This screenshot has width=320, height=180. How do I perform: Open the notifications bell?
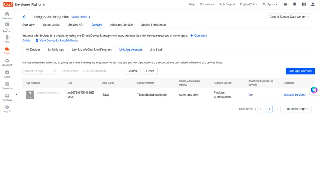click(294, 4)
